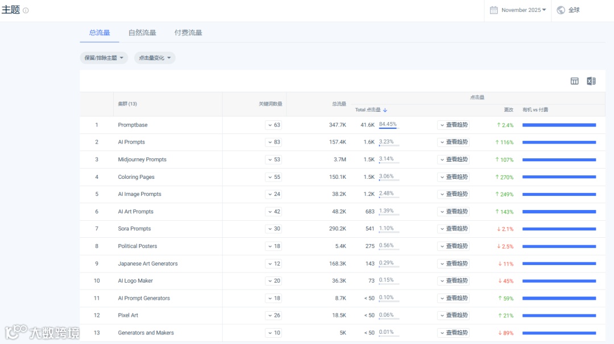Expand keywords count 26 for Pixel Art
Image resolution: width=614 pixels, height=344 pixels.
273,315
